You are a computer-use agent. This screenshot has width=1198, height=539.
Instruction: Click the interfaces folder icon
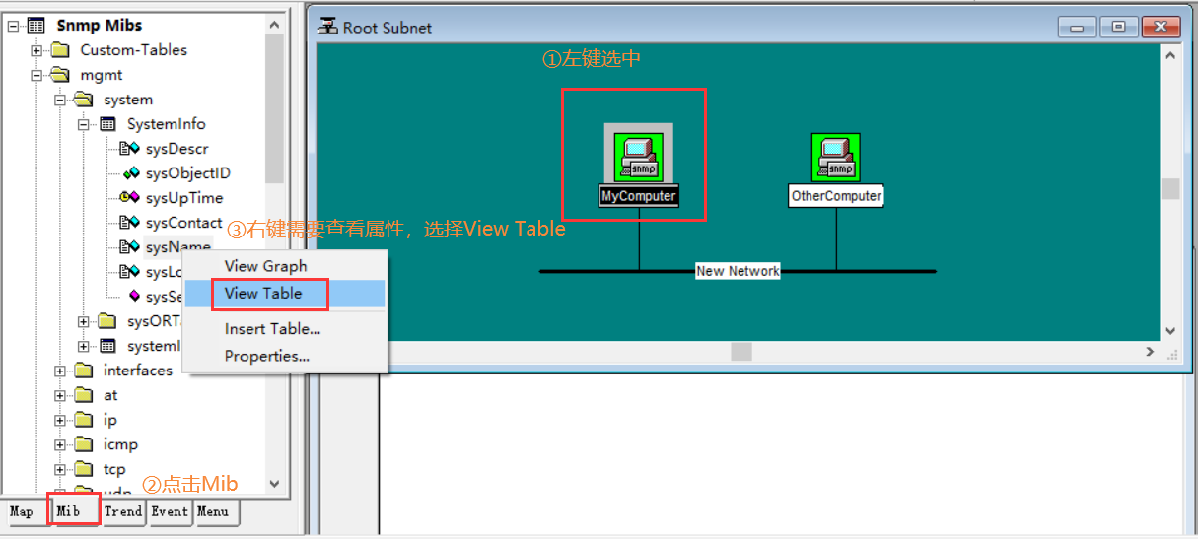(x=85, y=371)
